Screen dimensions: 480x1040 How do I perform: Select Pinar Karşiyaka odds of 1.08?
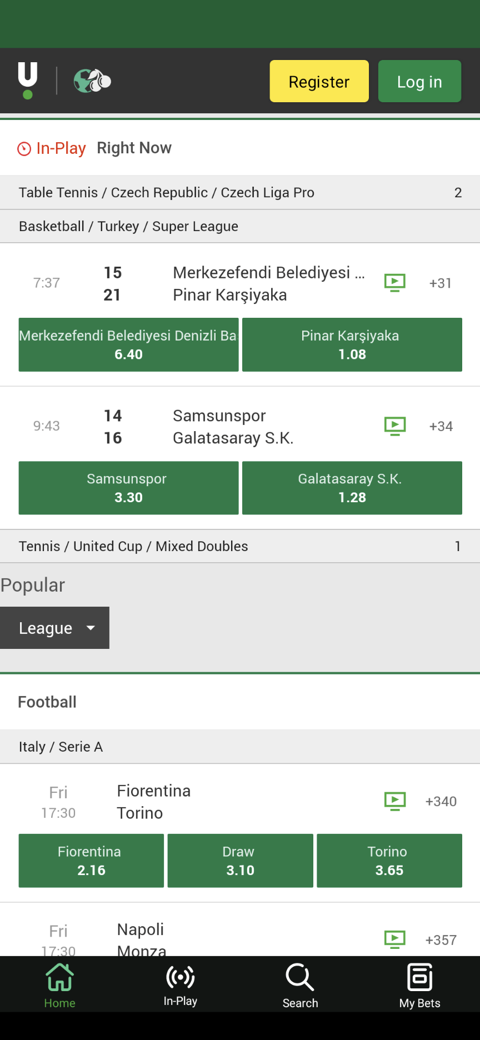click(352, 344)
